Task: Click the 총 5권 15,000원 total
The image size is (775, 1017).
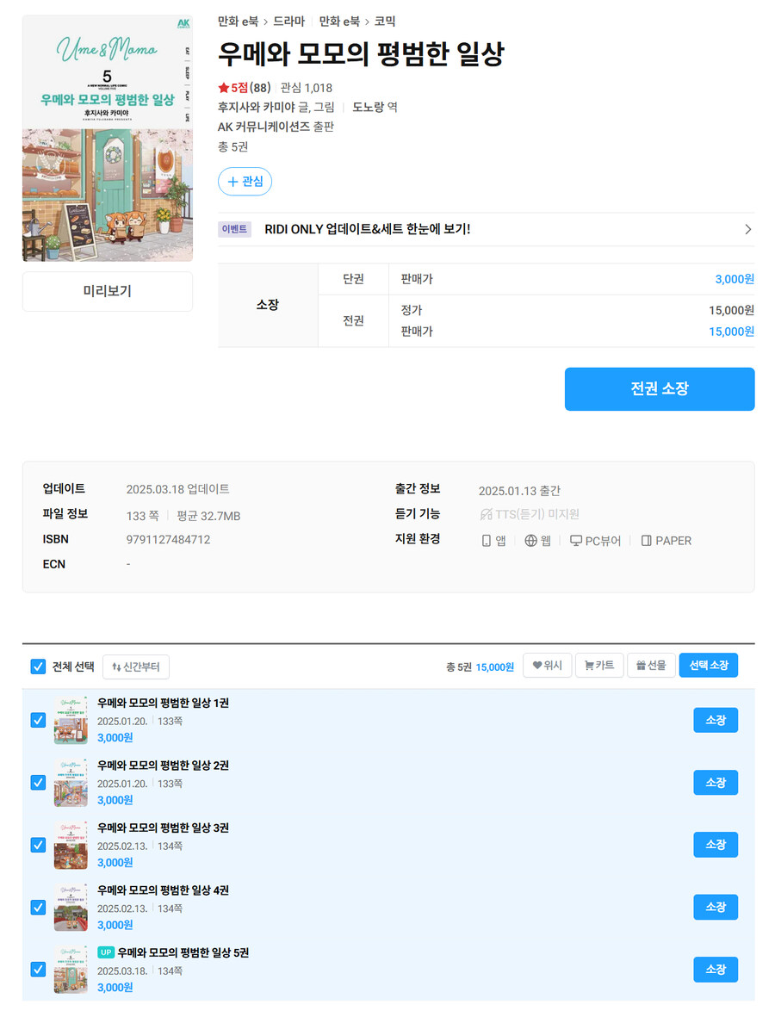Action: click(480, 667)
